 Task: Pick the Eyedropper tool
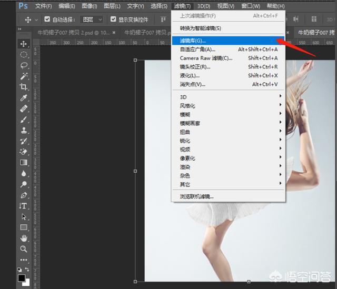[x=24, y=98]
